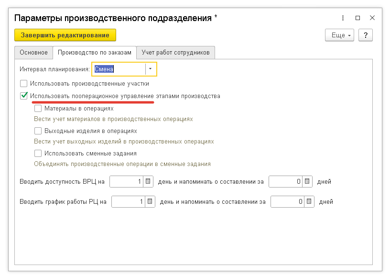Open calculator for РЦ schedule reminder field
The image size is (390, 277).
[x=309, y=202]
